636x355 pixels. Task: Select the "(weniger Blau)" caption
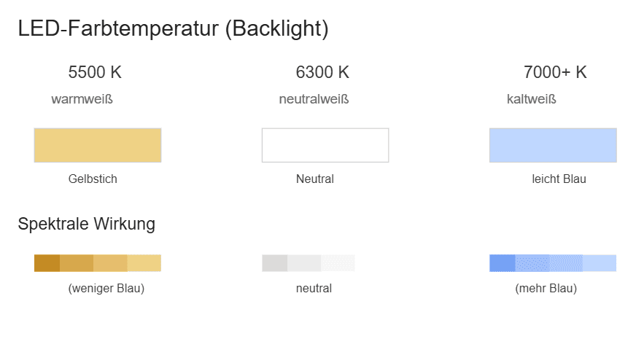click(x=106, y=289)
